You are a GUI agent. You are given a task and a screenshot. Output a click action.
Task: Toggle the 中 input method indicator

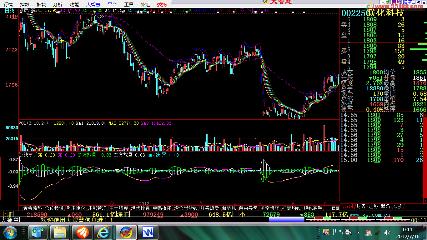point(334,232)
